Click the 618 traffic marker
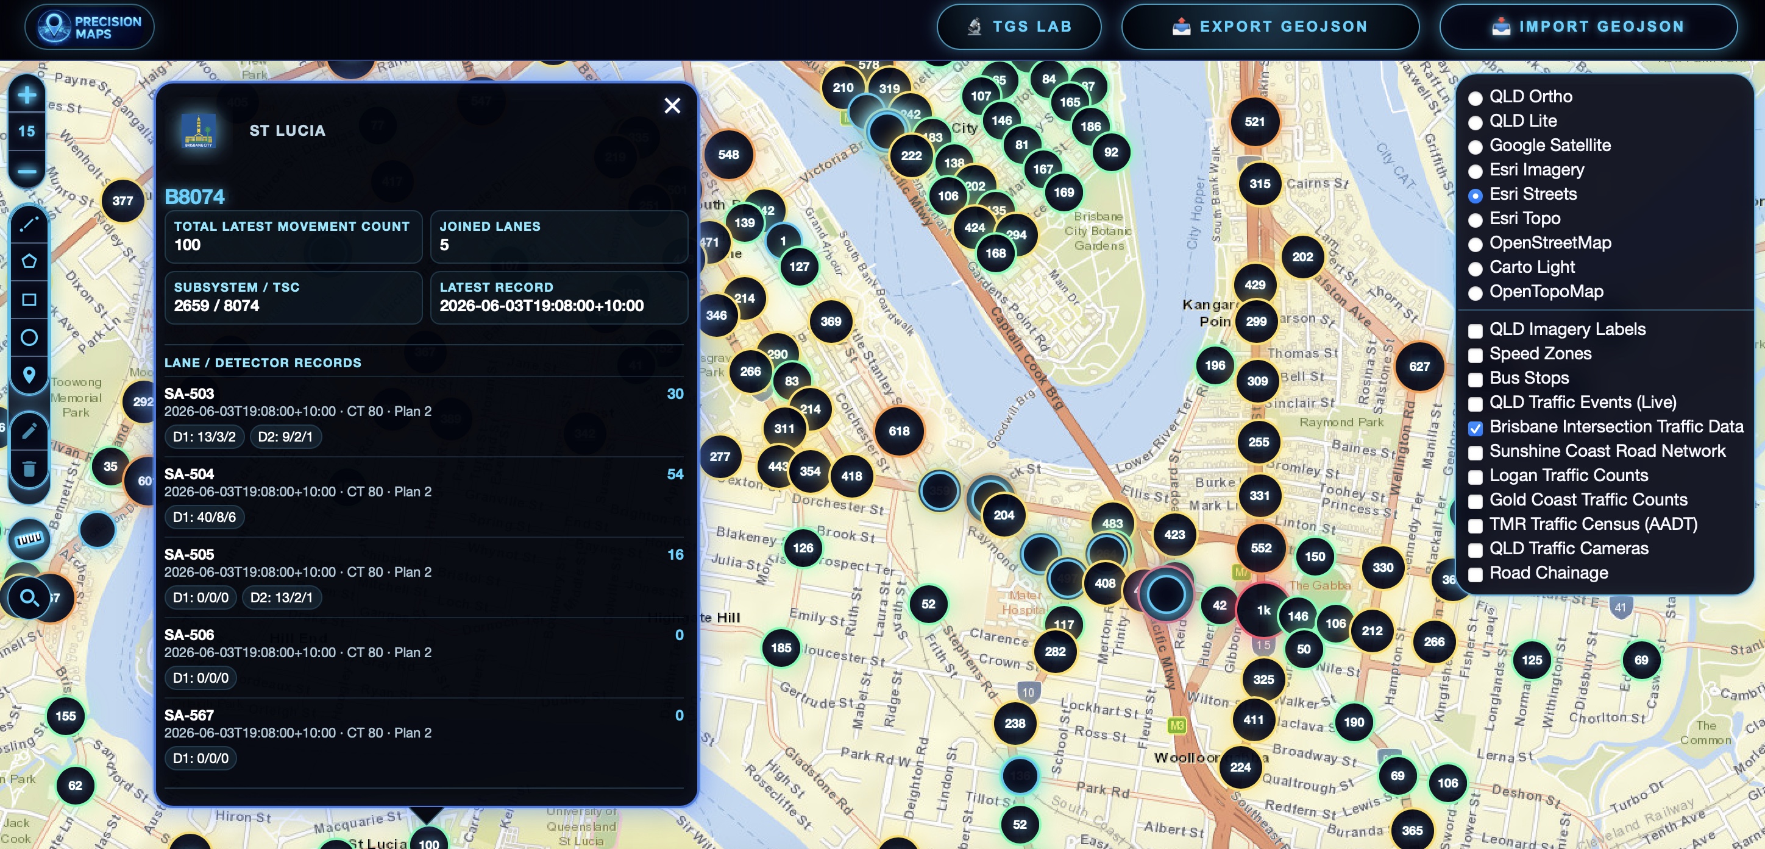This screenshot has height=849, width=1765. (899, 431)
